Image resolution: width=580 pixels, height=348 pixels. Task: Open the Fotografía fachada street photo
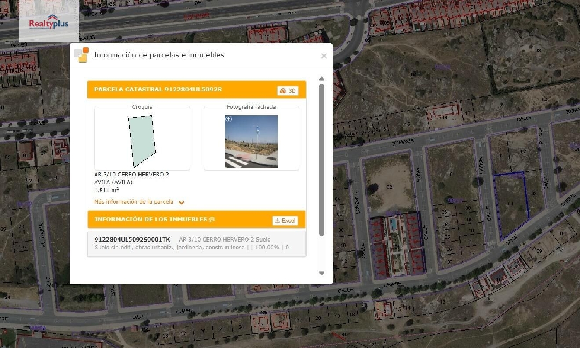(251, 142)
